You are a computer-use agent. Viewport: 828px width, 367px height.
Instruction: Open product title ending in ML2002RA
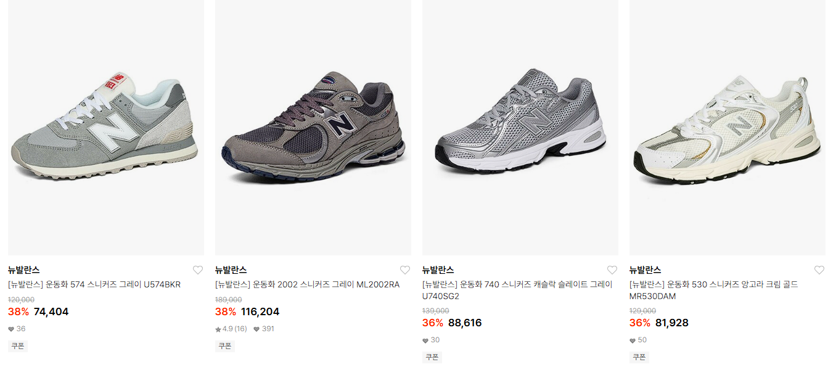[308, 285]
